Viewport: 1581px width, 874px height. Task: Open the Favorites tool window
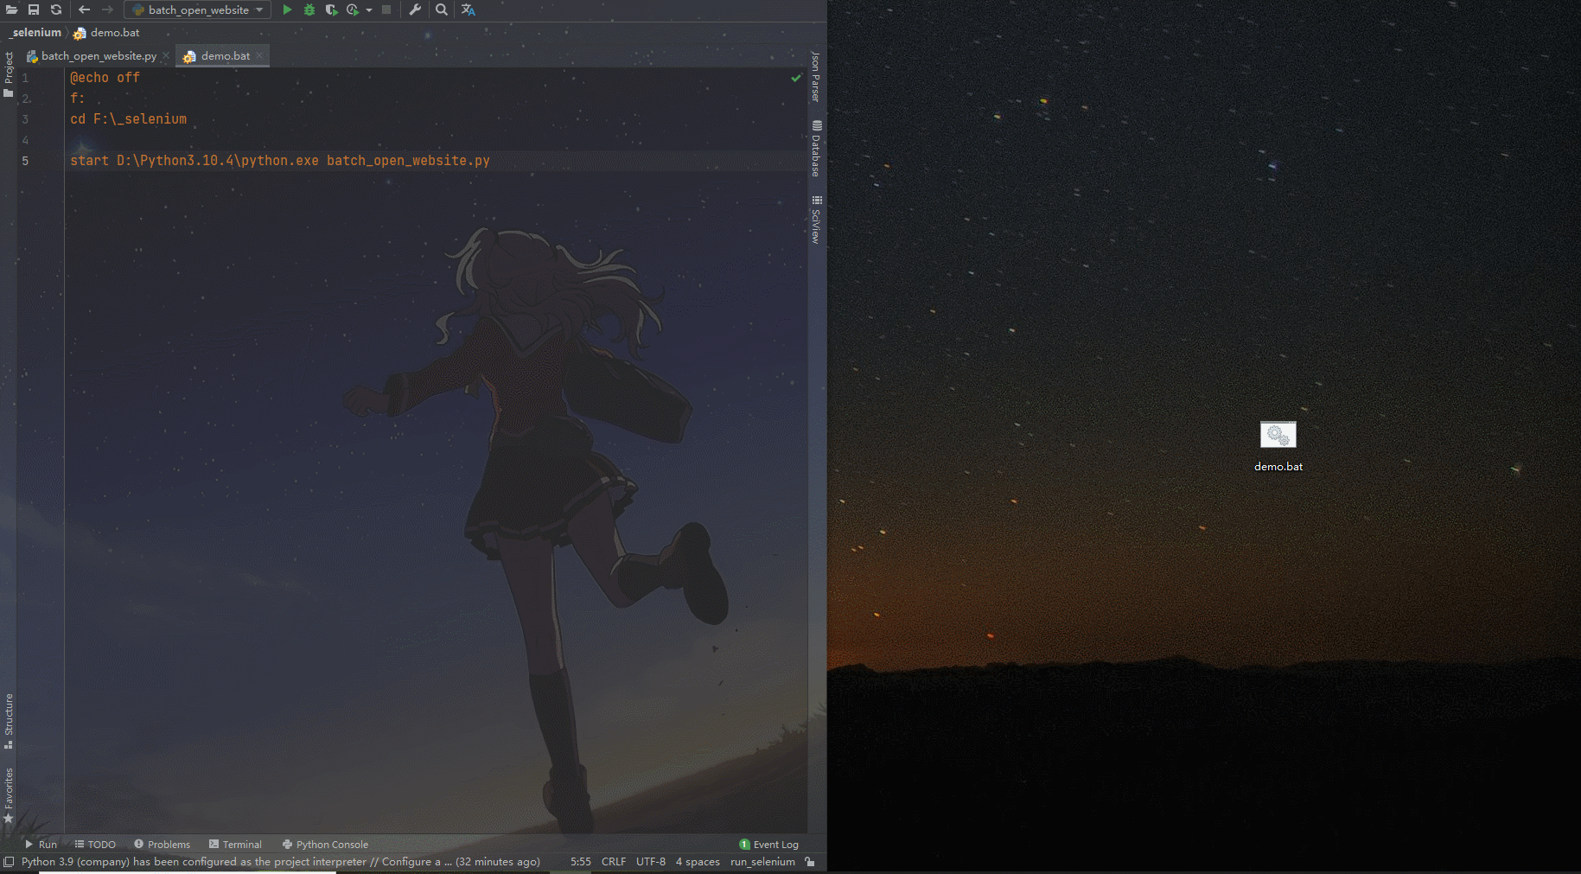(x=9, y=794)
